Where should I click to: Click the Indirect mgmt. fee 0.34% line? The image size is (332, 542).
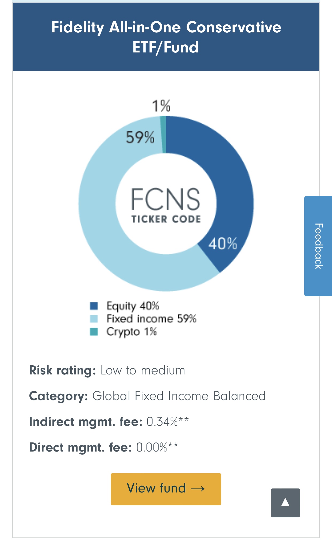[x=109, y=422]
